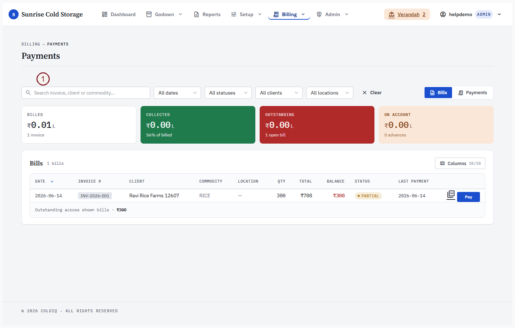Image resolution: width=515 pixels, height=328 pixels.
Task: Click the search magnifier icon
Action: point(28,93)
